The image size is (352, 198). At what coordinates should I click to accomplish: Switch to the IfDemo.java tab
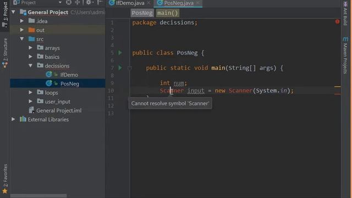point(130,3)
